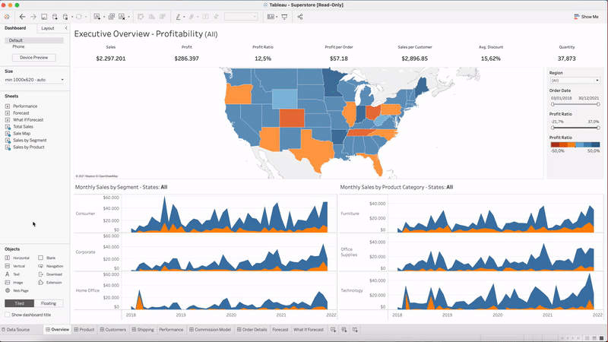Image resolution: width=608 pixels, height=342 pixels.
Task: Switch object placement to Floating
Action: point(49,303)
